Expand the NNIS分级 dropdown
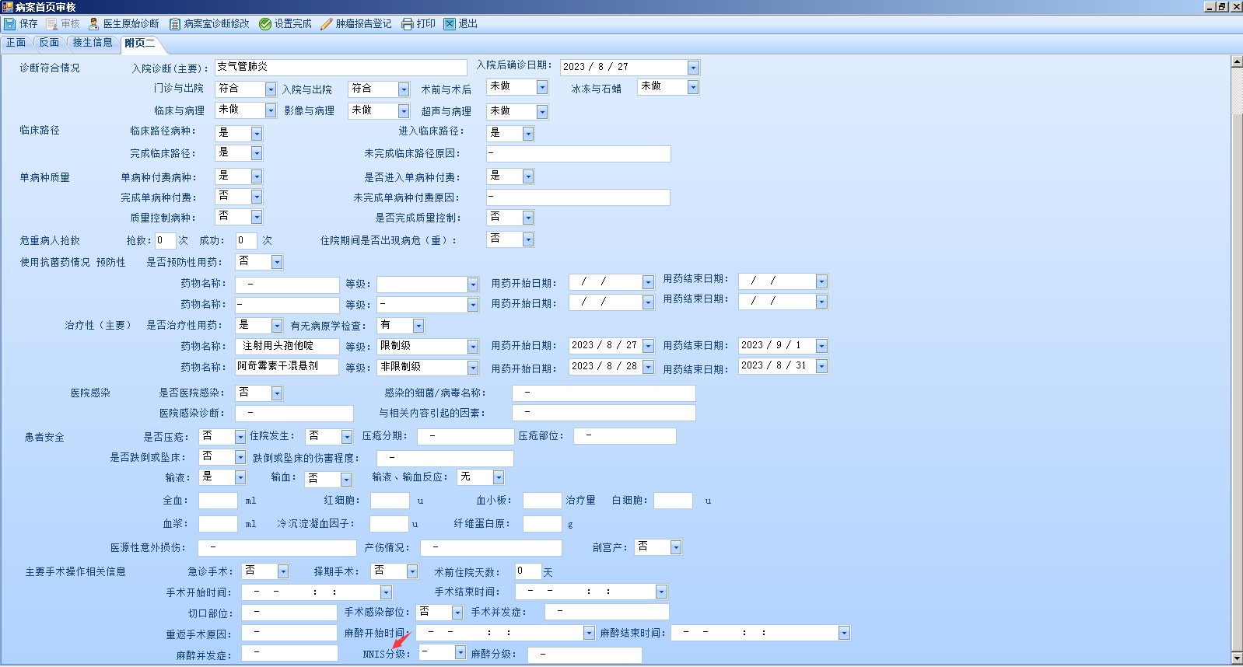 click(x=460, y=653)
